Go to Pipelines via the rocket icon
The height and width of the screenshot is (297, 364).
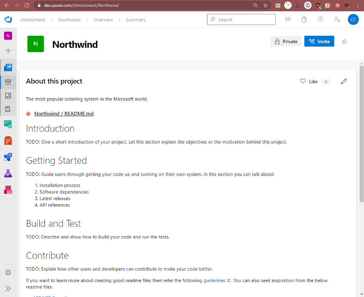click(x=8, y=157)
